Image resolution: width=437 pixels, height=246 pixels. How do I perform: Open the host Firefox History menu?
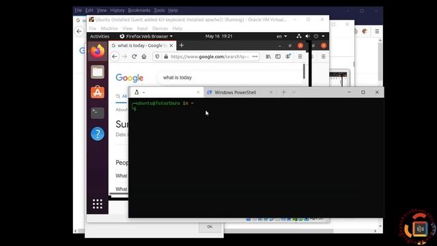point(117,10)
